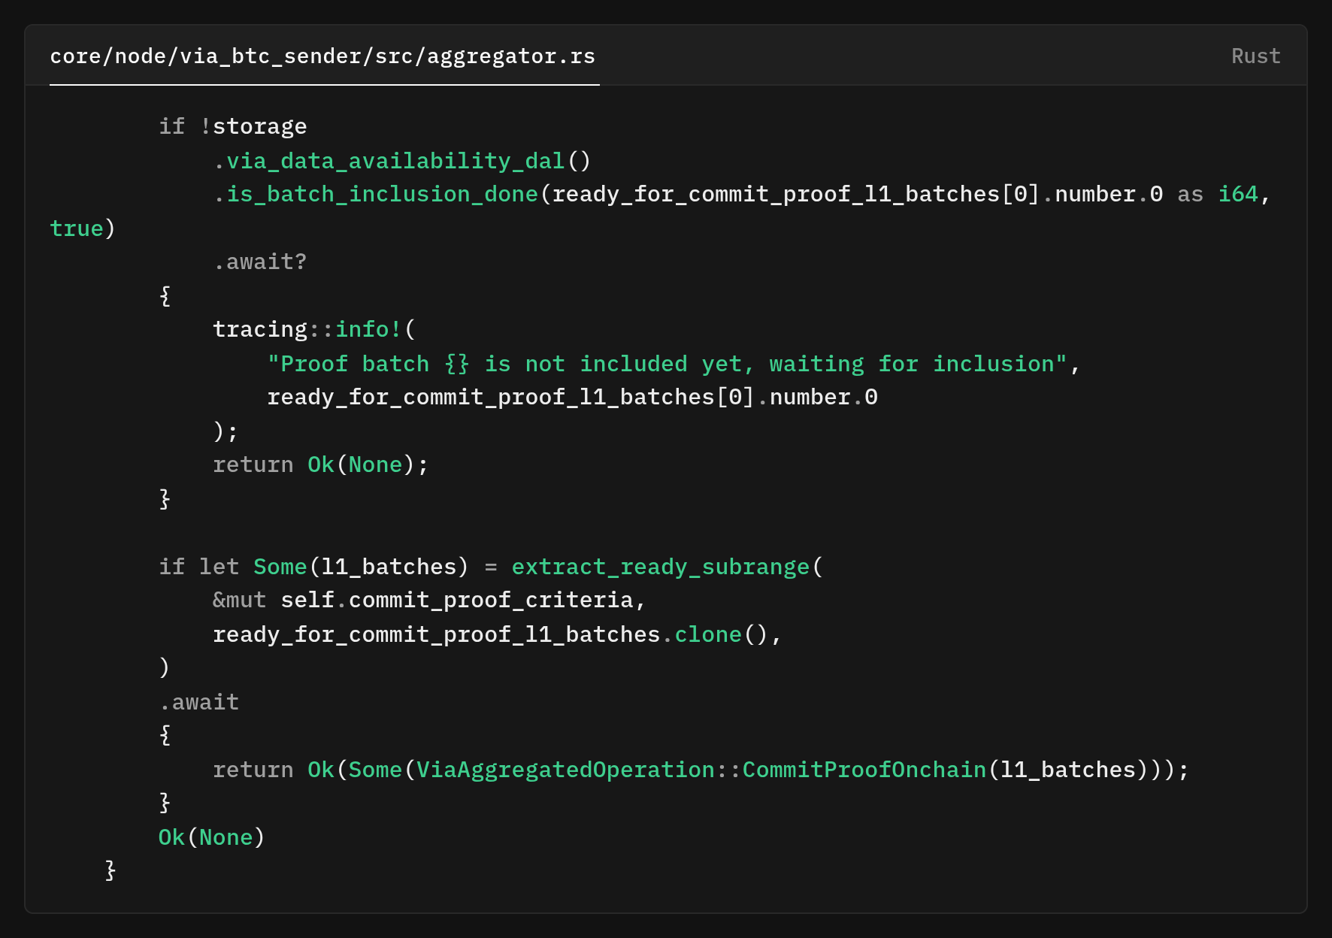1332x938 pixels.
Task: Select the aggregator.rs file path tab
Action: tap(322, 56)
